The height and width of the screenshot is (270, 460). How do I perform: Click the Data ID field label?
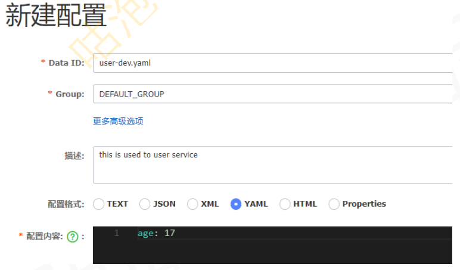click(x=66, y=63)
